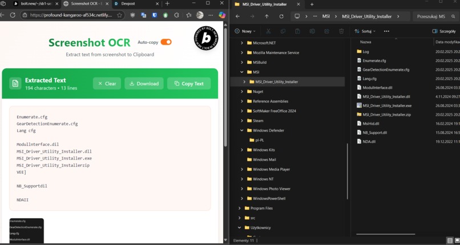This screenshot has width=460, height=245.
Task: Click the uploaded screenshot thumbnail preview
Action: tap(26, 230)
